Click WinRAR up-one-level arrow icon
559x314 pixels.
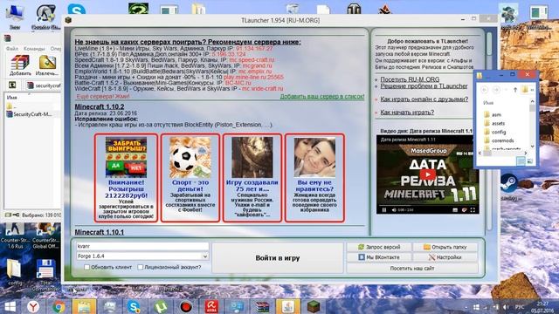point(12,85)
